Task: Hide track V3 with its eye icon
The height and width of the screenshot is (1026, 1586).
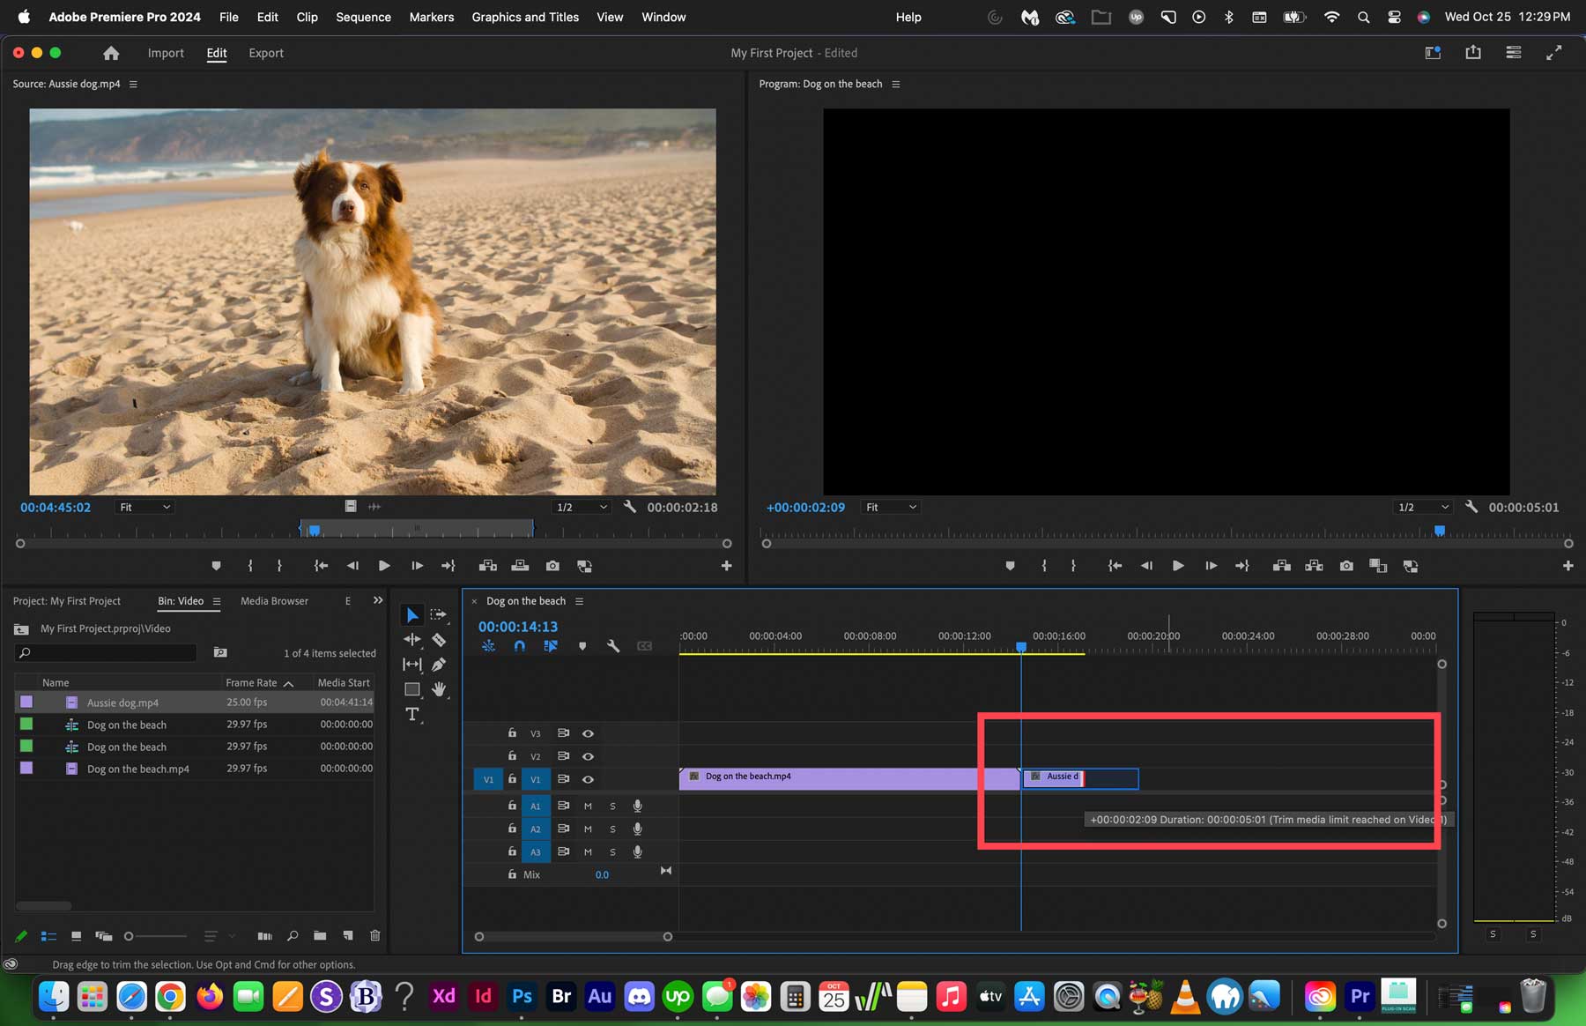Action: tap(588, 733)
